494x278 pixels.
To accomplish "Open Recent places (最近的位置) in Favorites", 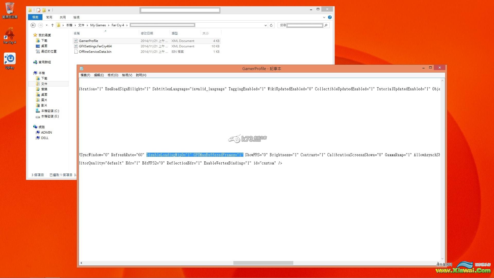I will 46,51.
